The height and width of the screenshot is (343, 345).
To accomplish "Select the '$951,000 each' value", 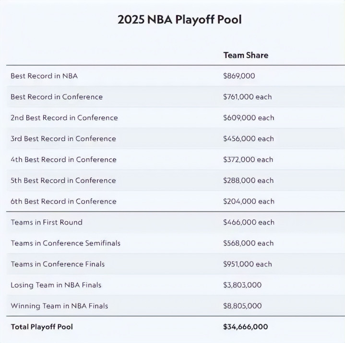I will coord(248,264).
